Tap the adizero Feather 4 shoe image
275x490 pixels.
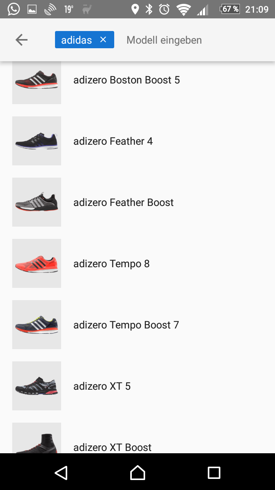pos(37,141)
